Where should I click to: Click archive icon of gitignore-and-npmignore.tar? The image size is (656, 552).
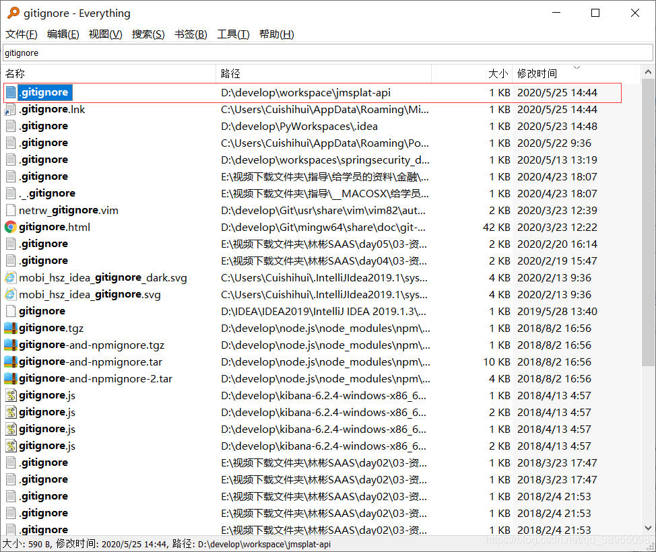coord(11,361)
